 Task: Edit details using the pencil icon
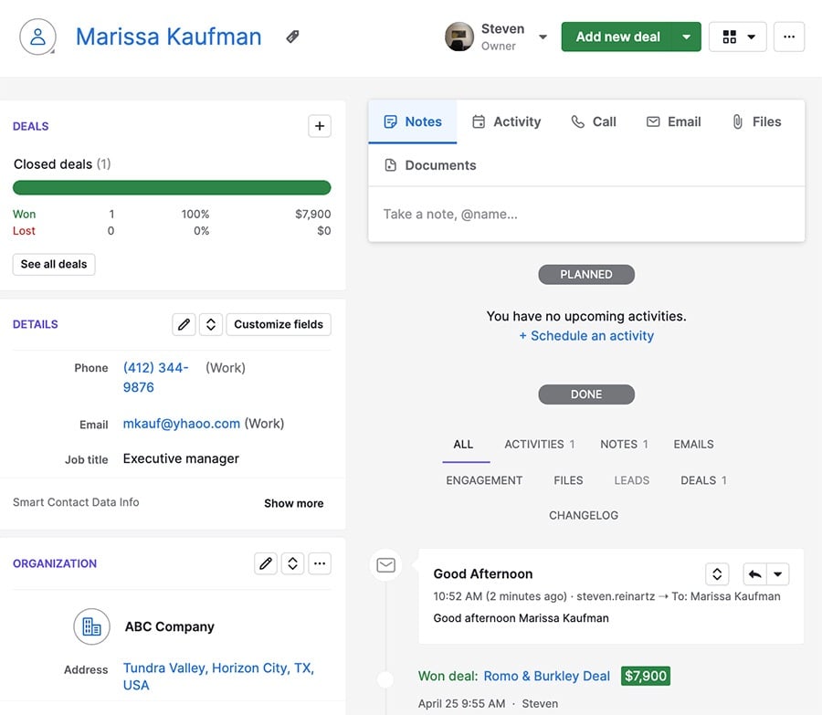click(x=184, y=324)
